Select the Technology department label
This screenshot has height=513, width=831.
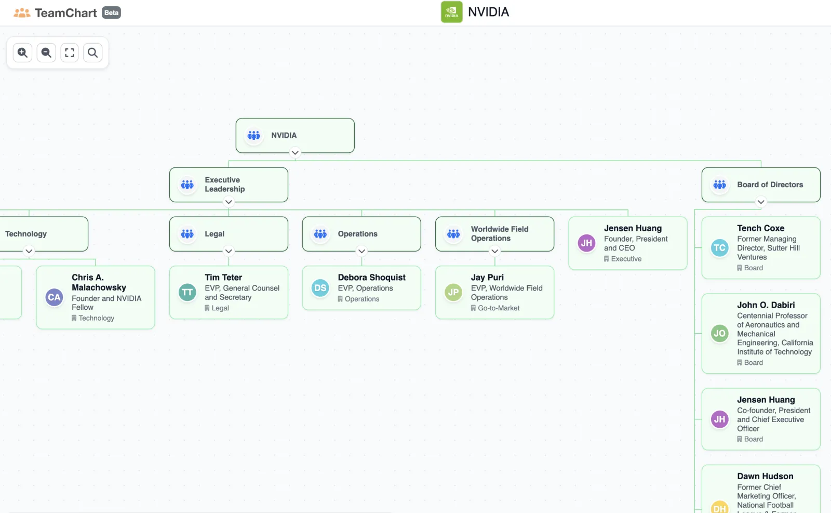(26, 234)
